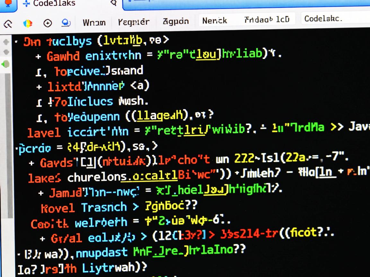Screen dimensions: 370x277
Task: Click the search magnifier icon on the tab
Action: click(113, 3)
